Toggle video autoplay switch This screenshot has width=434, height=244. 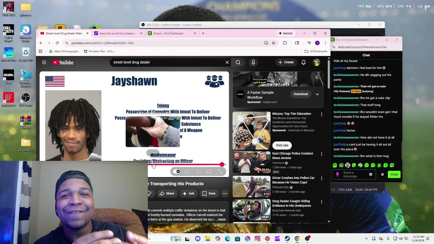177,171
